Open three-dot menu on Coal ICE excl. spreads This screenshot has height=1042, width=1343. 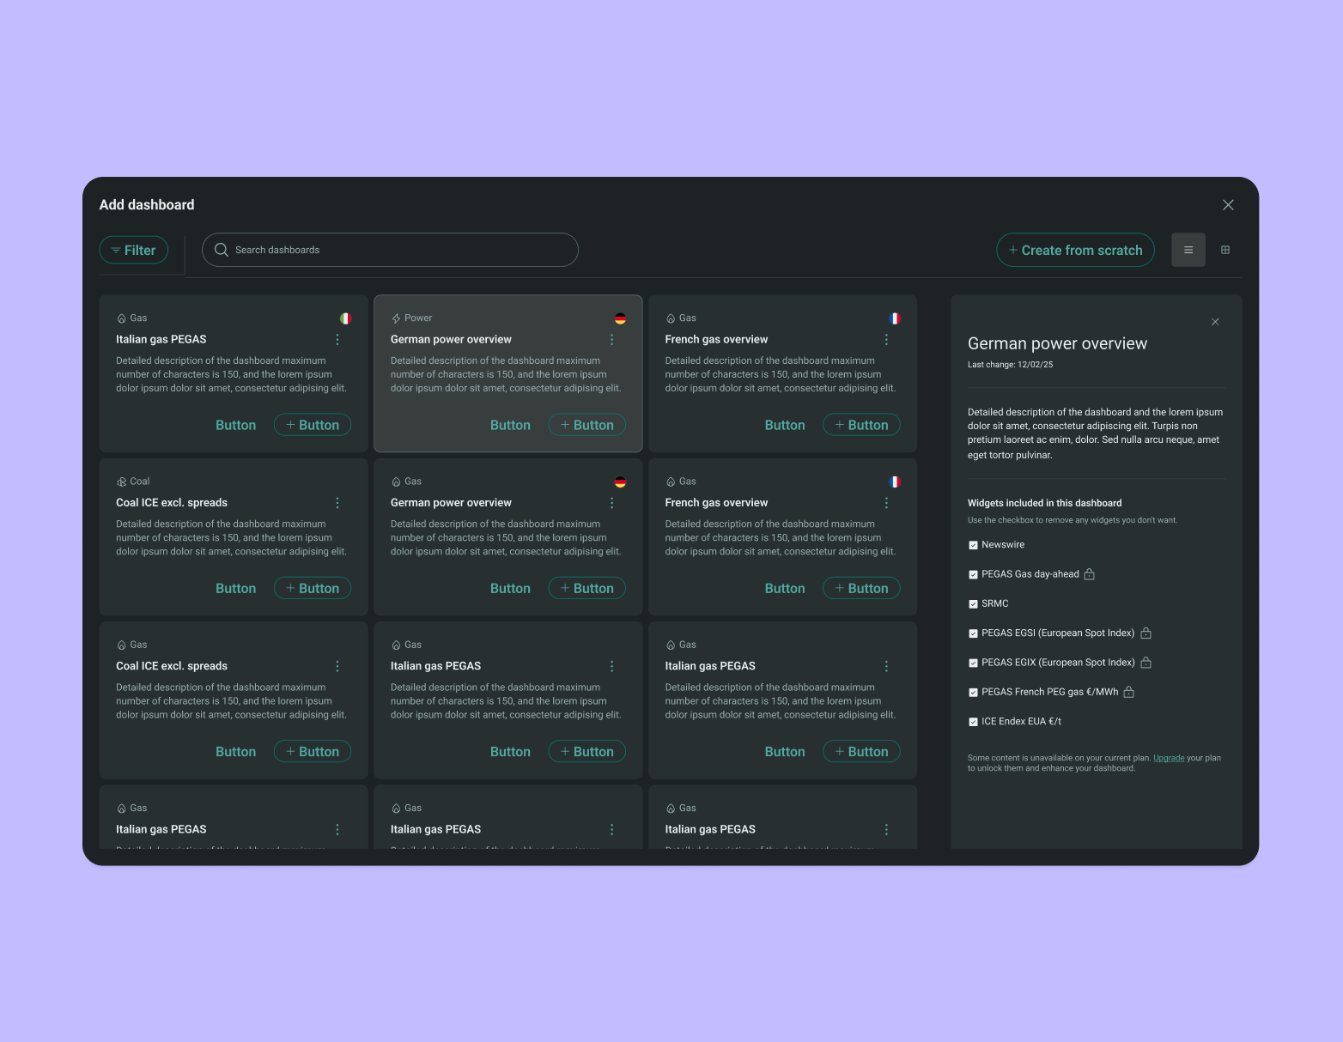[x=337, y=503]
